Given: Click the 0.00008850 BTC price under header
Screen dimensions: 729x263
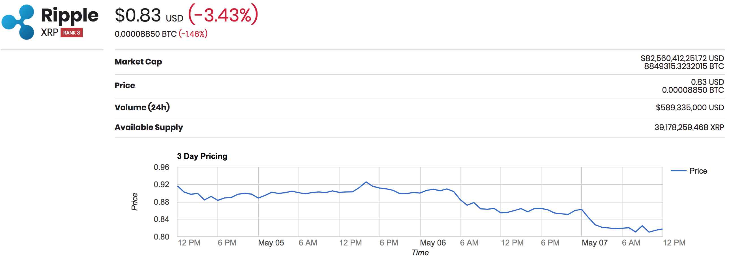Looking at the screenshot, I should click(x=146, y=34).
